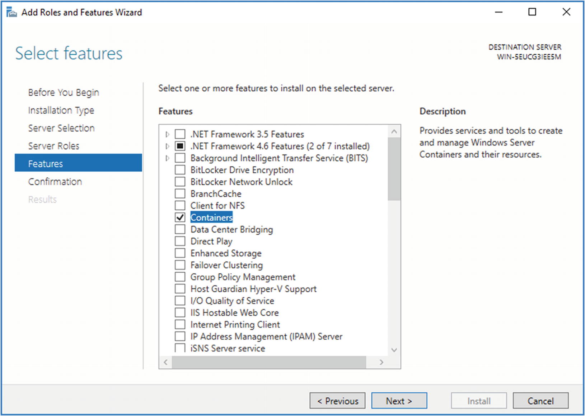Enable BitLocker Drive Encryption checkbox
The width and height of the screenshot is (585, 416).
click(180, 170)
